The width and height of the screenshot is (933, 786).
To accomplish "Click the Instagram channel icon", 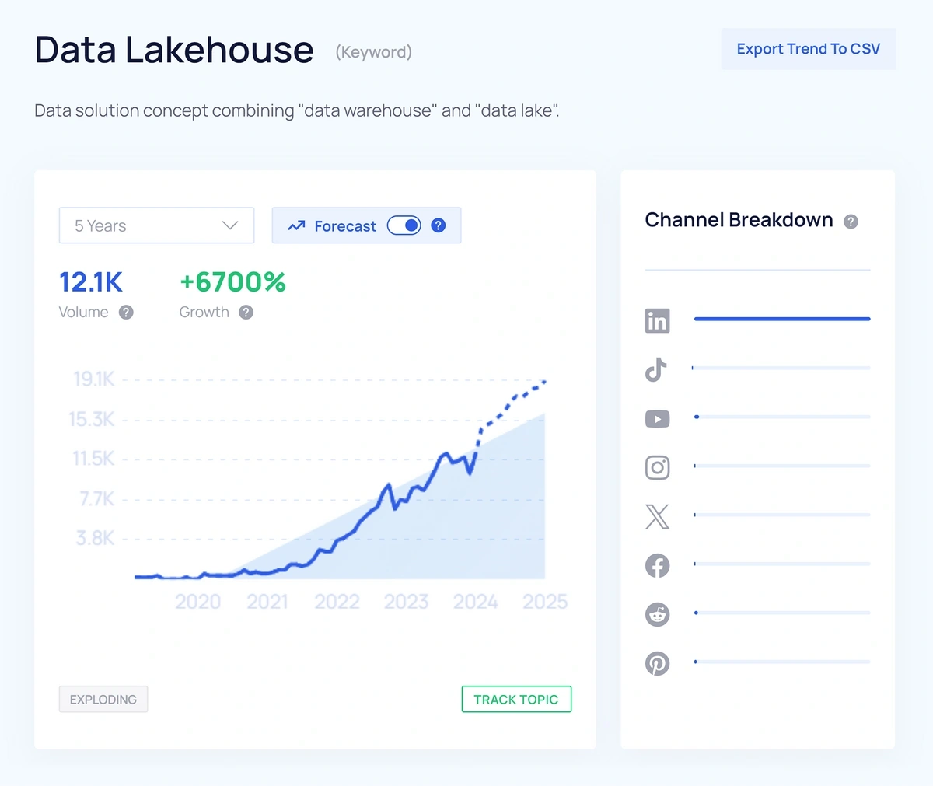I will pos(657,467).
